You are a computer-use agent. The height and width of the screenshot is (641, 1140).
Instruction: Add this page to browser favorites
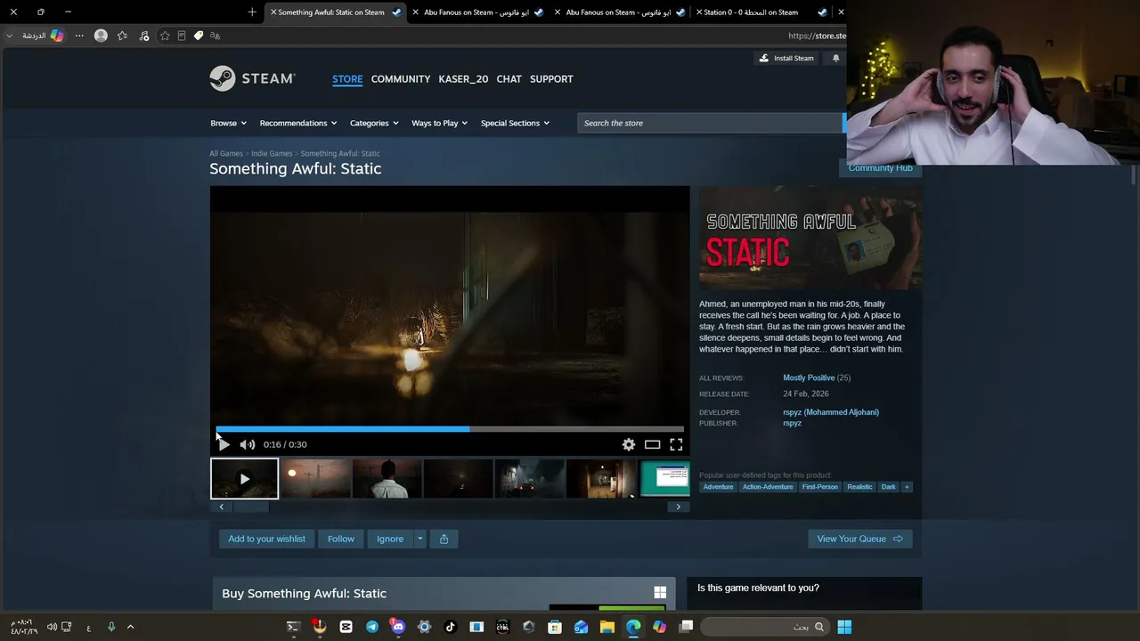(x=165, y=36)
